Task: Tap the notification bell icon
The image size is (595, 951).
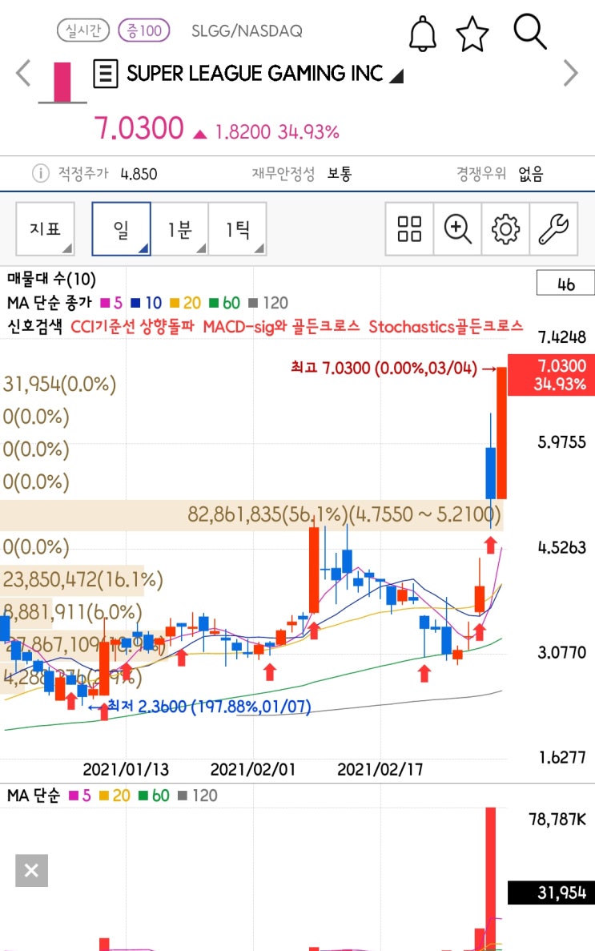Action: 423,34
